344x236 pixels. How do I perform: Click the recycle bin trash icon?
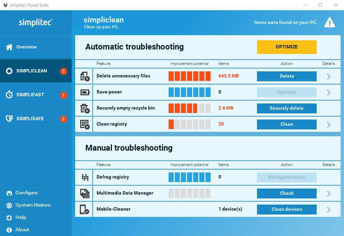click(85, 109)
